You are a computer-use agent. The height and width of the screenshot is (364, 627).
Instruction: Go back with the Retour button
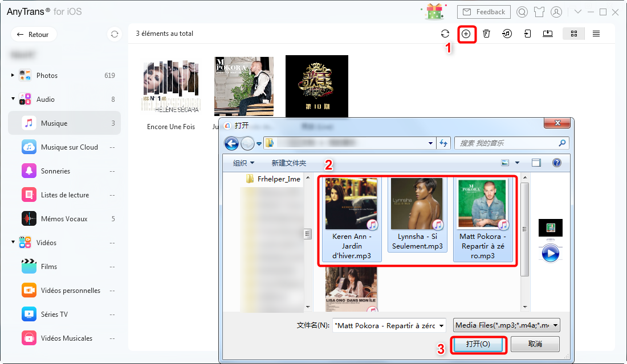coord(34,34)
